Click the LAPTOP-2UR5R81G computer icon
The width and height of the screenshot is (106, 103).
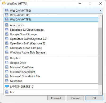(7, 87)
